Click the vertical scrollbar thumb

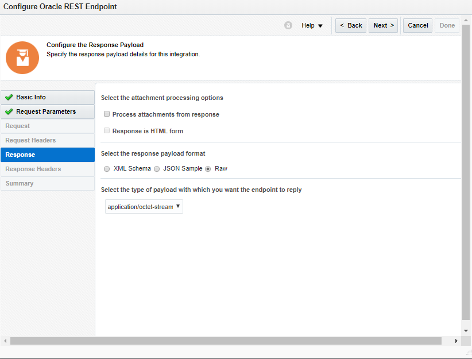coord(466,172)
